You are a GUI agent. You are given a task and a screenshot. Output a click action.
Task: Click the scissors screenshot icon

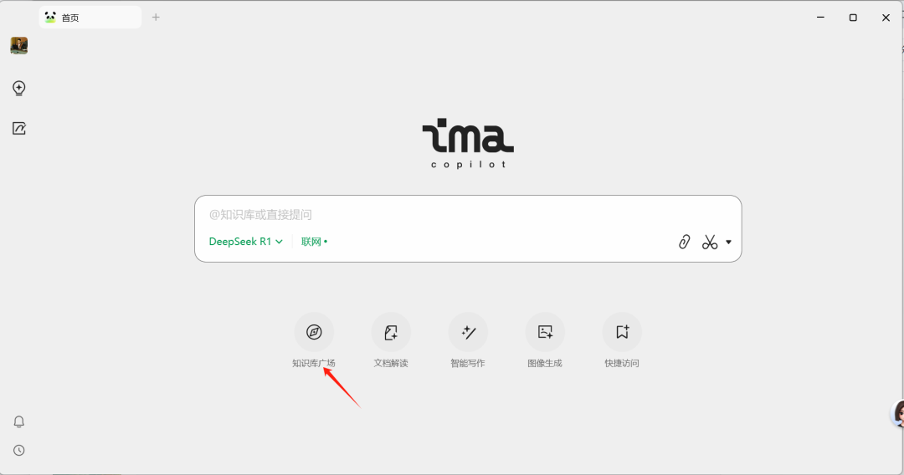(x=710, y=242)
